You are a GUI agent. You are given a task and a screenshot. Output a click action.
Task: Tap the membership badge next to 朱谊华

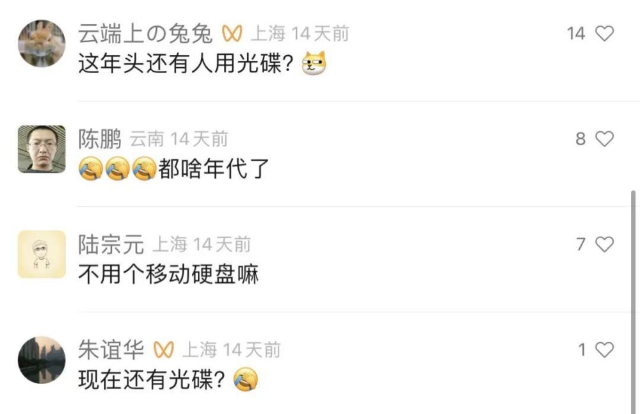tap(163, 350)
